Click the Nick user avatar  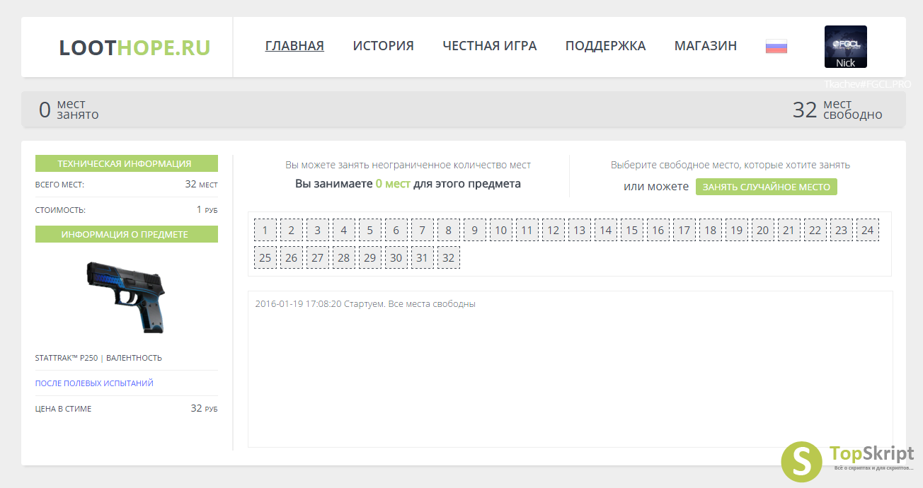point(846,47)
